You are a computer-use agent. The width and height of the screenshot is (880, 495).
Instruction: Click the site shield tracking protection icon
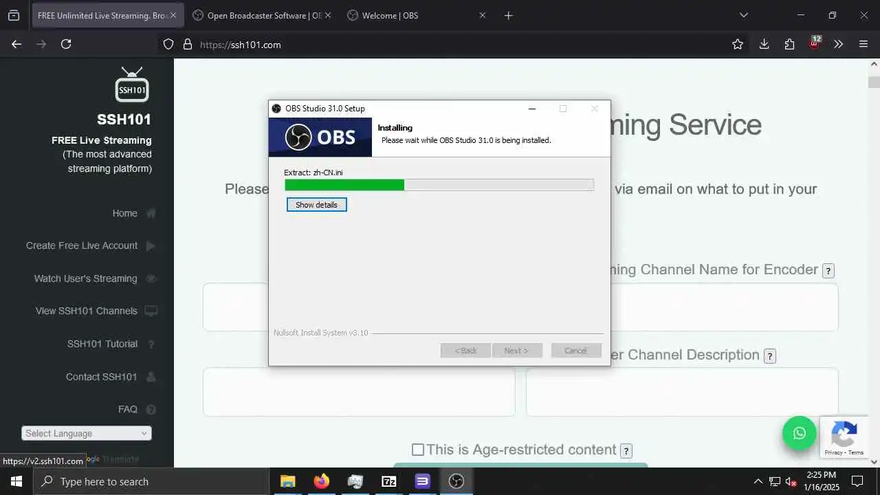(x=168, y=44)
